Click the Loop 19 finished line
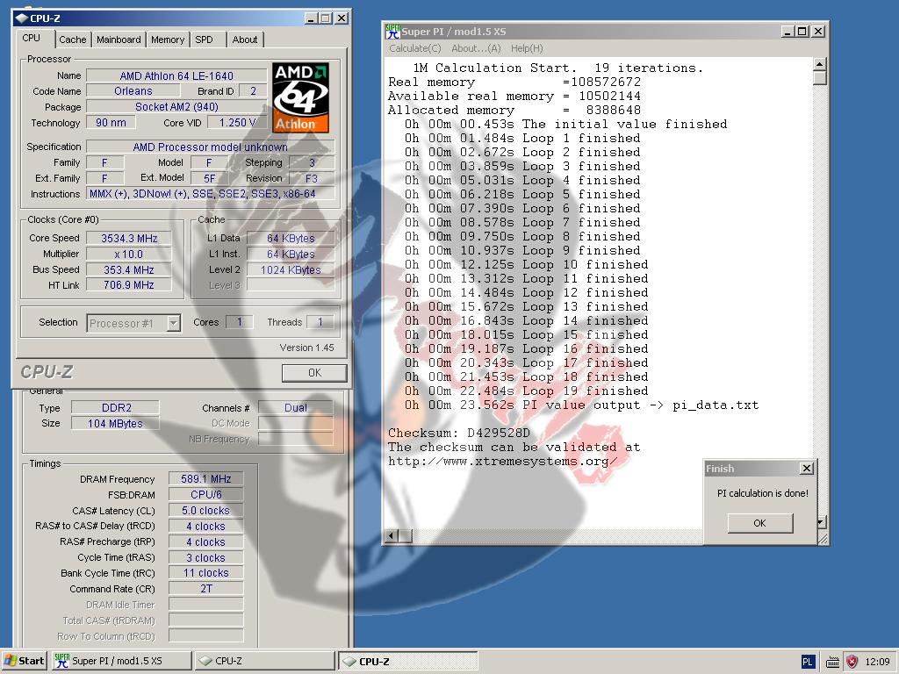The width and height of the screenshot is (899, 674). coord(527,391)
